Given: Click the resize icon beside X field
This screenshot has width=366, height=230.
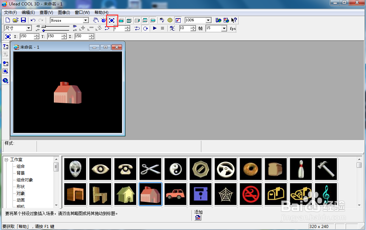Looking at the screenshot, I should click(x=8, y=36).
